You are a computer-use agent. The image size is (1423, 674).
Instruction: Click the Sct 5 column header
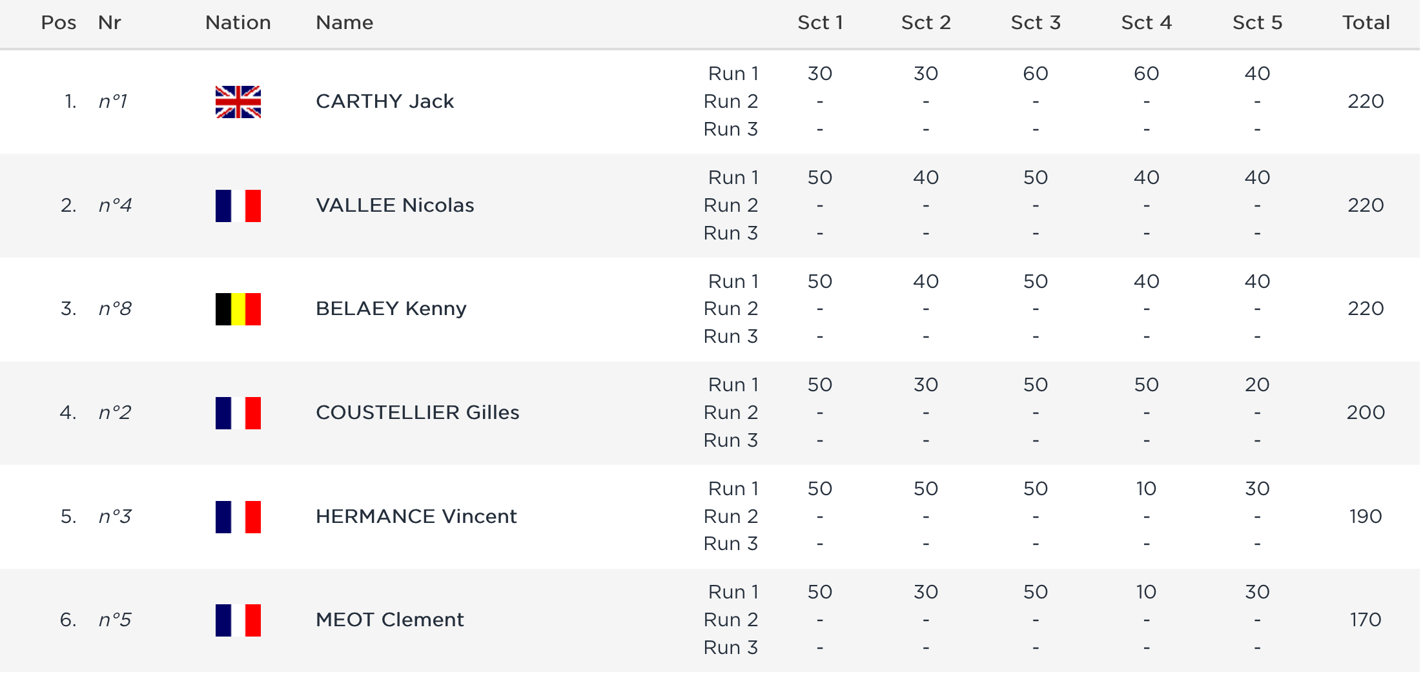1257,23
